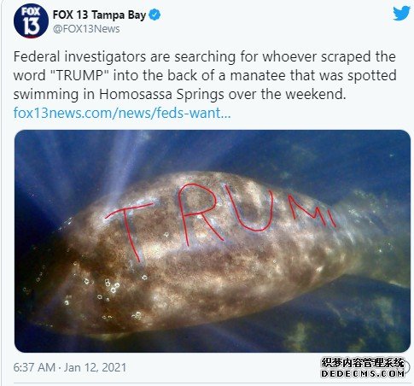
Task: Open the fox13news.com article link
Action: tap(122, 113)
